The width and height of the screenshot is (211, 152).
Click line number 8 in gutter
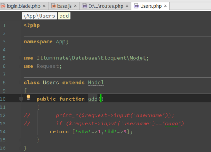click(4, 83)
